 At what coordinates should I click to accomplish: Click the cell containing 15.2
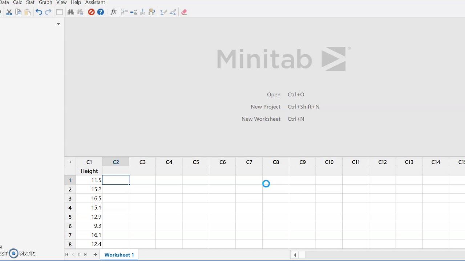(89, 189)
